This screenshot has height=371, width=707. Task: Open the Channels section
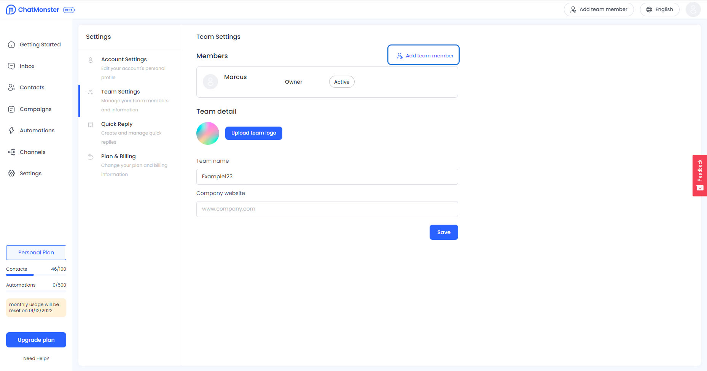(x=32, y=152)
